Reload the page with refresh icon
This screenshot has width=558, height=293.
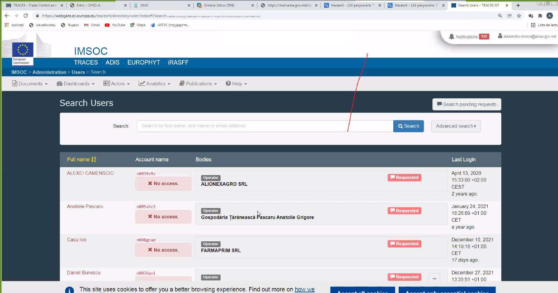coord(25,16)
